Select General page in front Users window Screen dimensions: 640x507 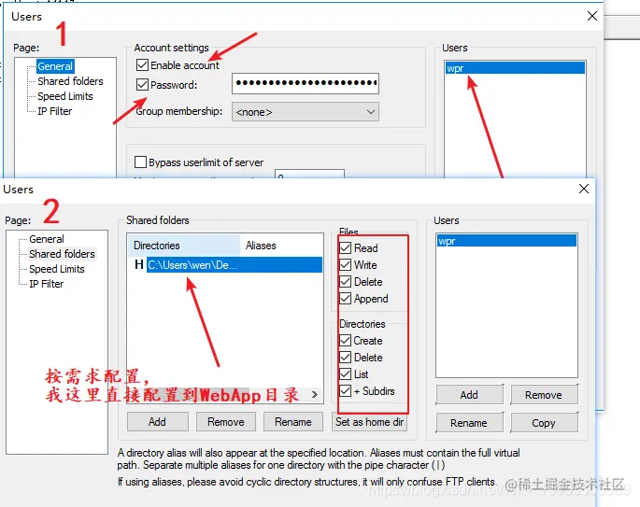point(47,239)
